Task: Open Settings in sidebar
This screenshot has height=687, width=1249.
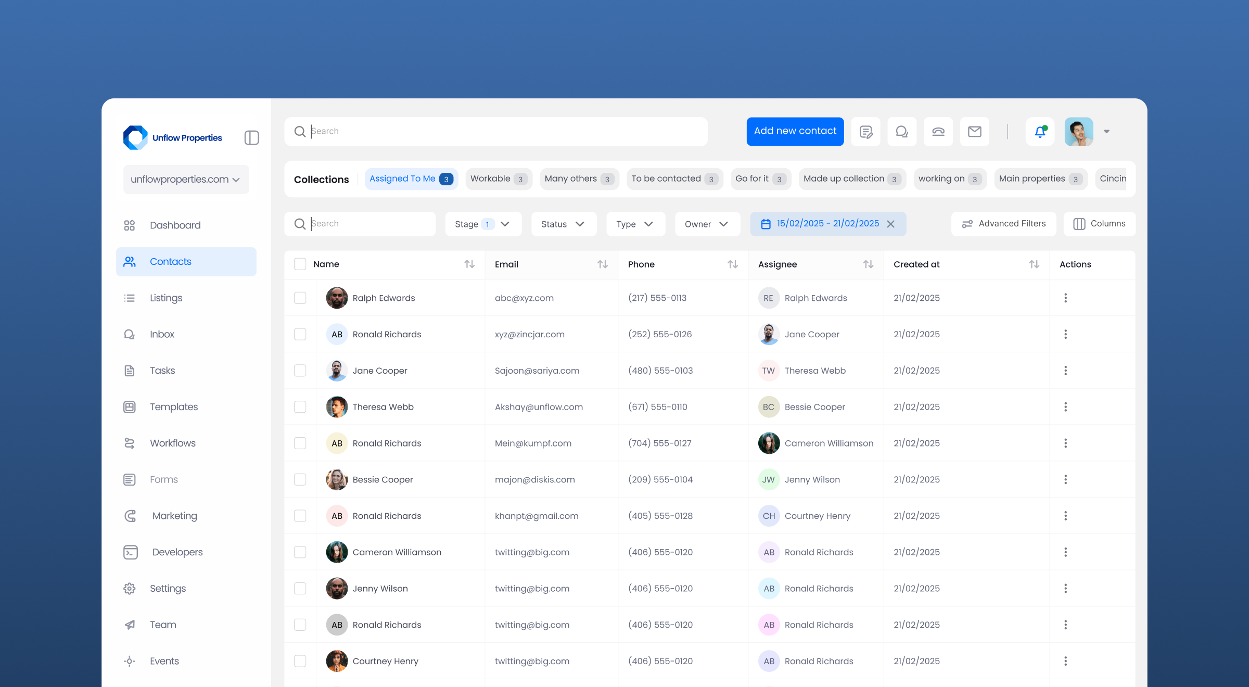Action: pyautogui.click(x=186, y=589)
